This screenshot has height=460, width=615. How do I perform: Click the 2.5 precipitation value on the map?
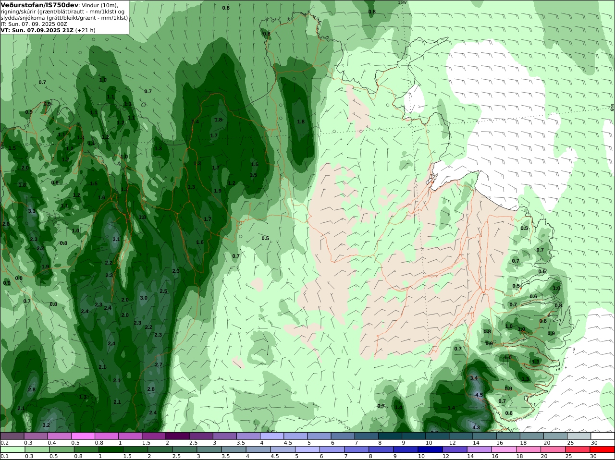coord(163,291)
